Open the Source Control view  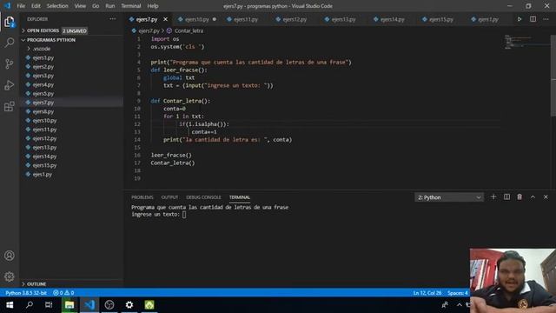click(x=10, y=63)
